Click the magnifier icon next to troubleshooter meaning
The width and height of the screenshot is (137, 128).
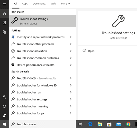click(13, 106)
